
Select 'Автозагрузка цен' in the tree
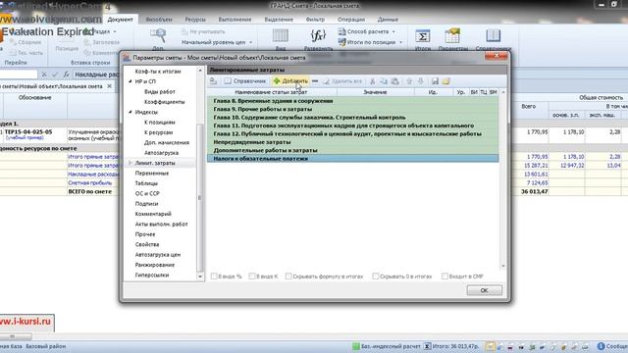click(158, 255)
